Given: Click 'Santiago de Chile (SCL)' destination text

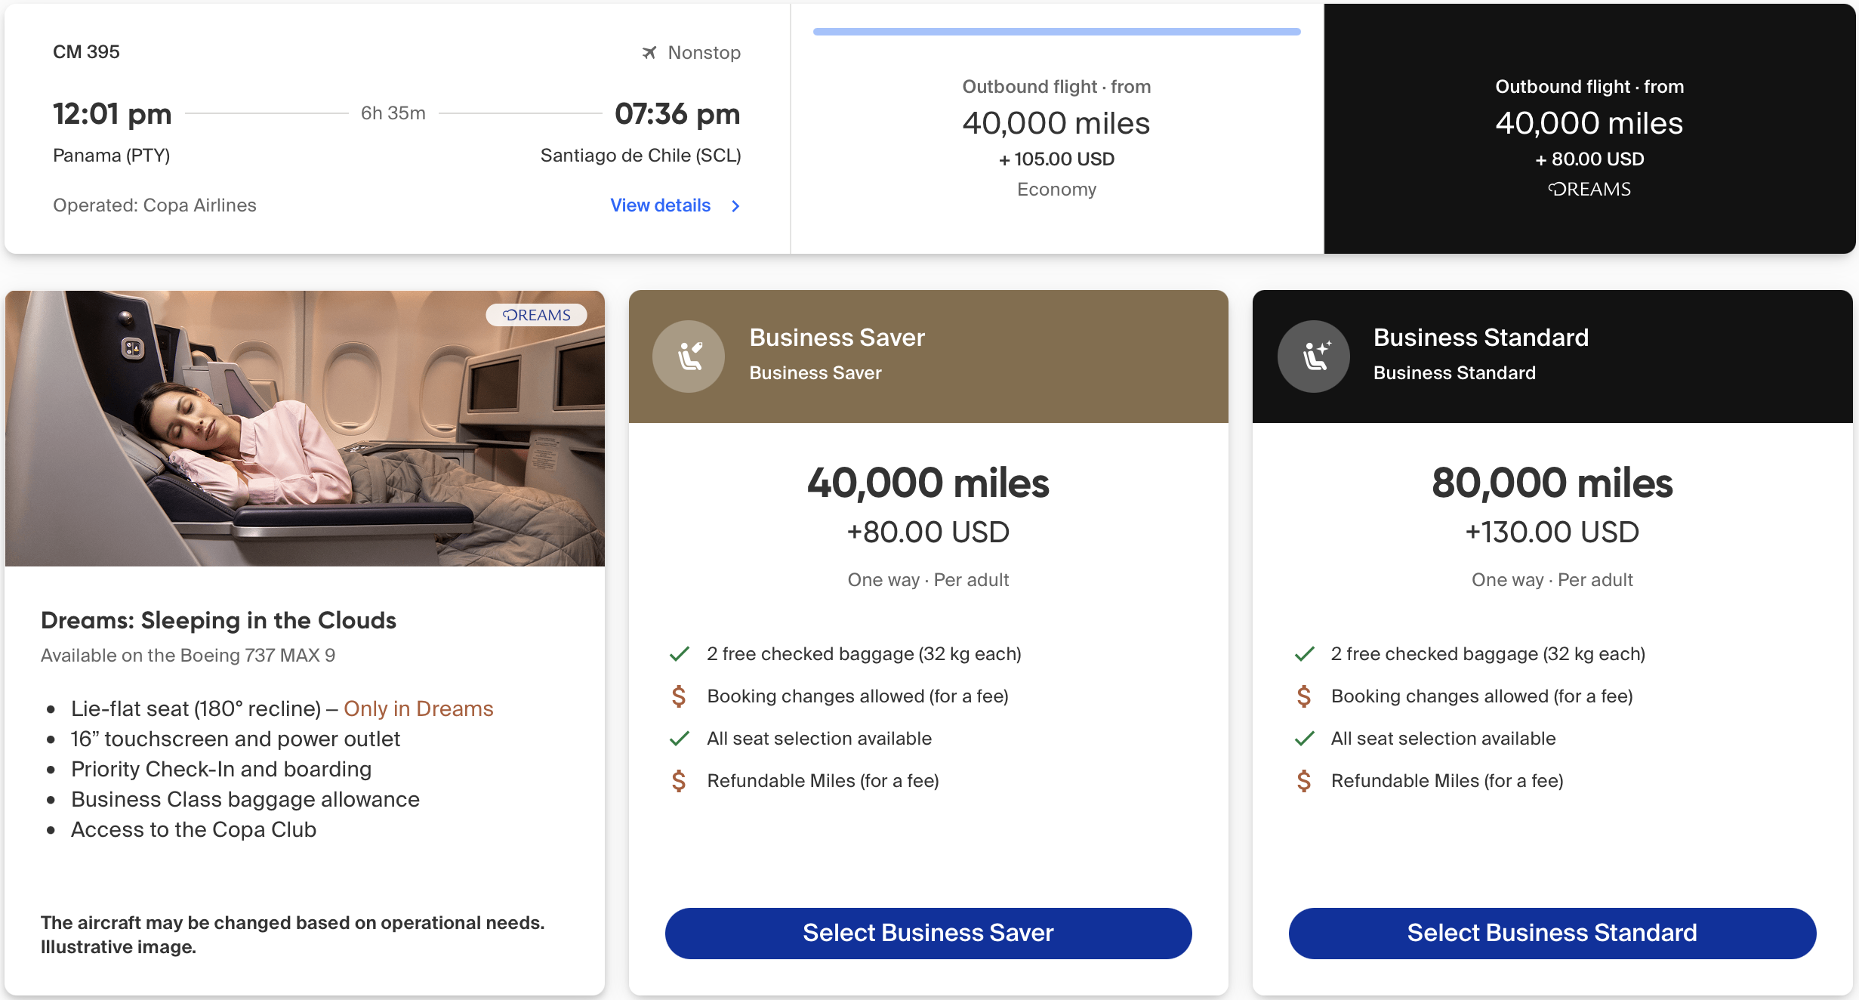Looking at the screenshot, I should tap(640, 156).
